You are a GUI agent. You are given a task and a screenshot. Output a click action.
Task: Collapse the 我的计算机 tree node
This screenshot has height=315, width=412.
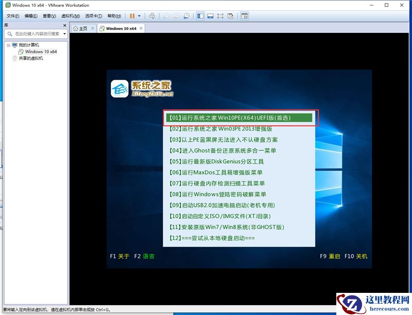8,45
